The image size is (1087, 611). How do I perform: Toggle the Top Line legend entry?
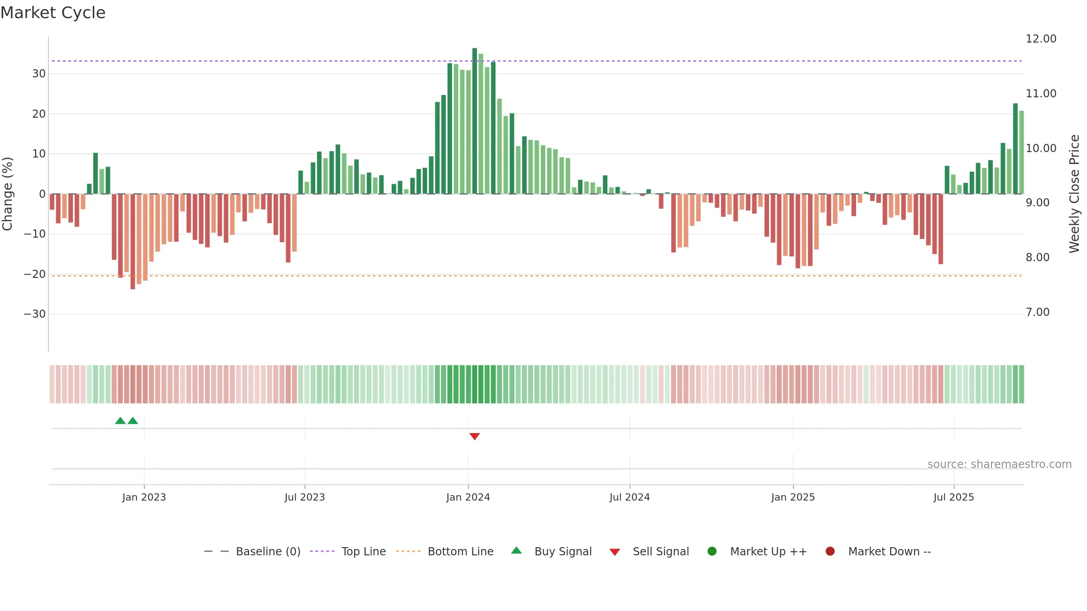(348, 551)
